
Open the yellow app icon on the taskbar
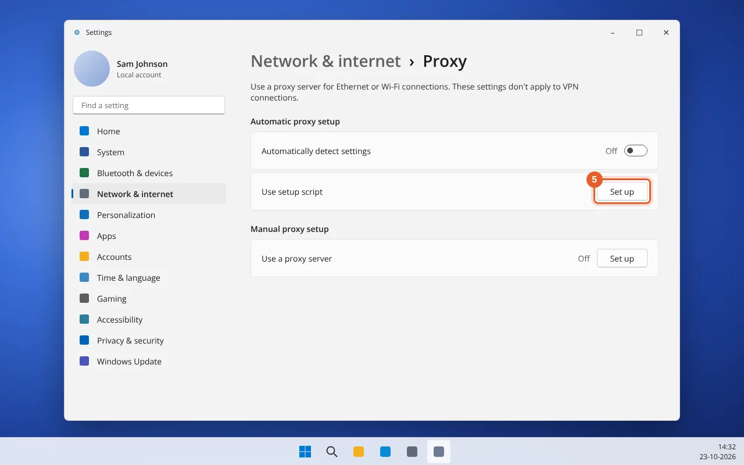[359, 452]
